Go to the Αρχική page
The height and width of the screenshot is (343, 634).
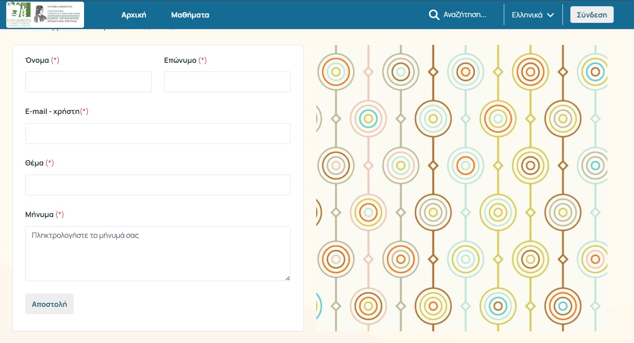tap(134, 15)
